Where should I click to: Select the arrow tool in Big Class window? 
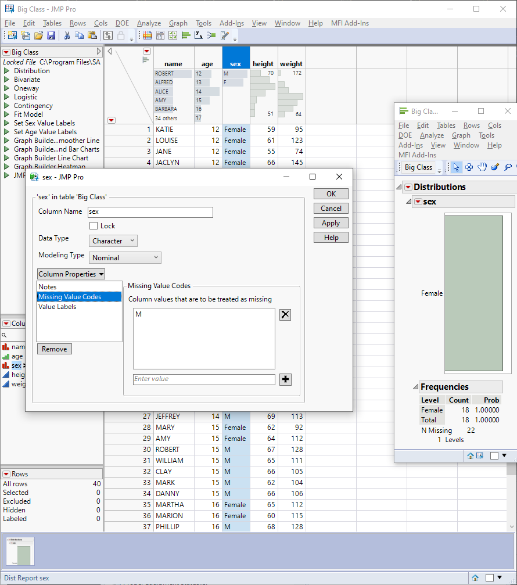click(456, 167)
